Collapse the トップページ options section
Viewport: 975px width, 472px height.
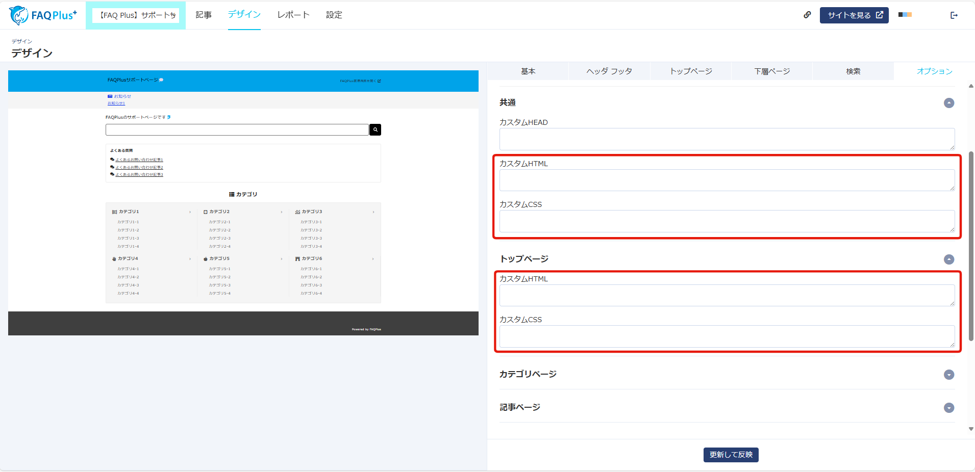tap(949, 259)
